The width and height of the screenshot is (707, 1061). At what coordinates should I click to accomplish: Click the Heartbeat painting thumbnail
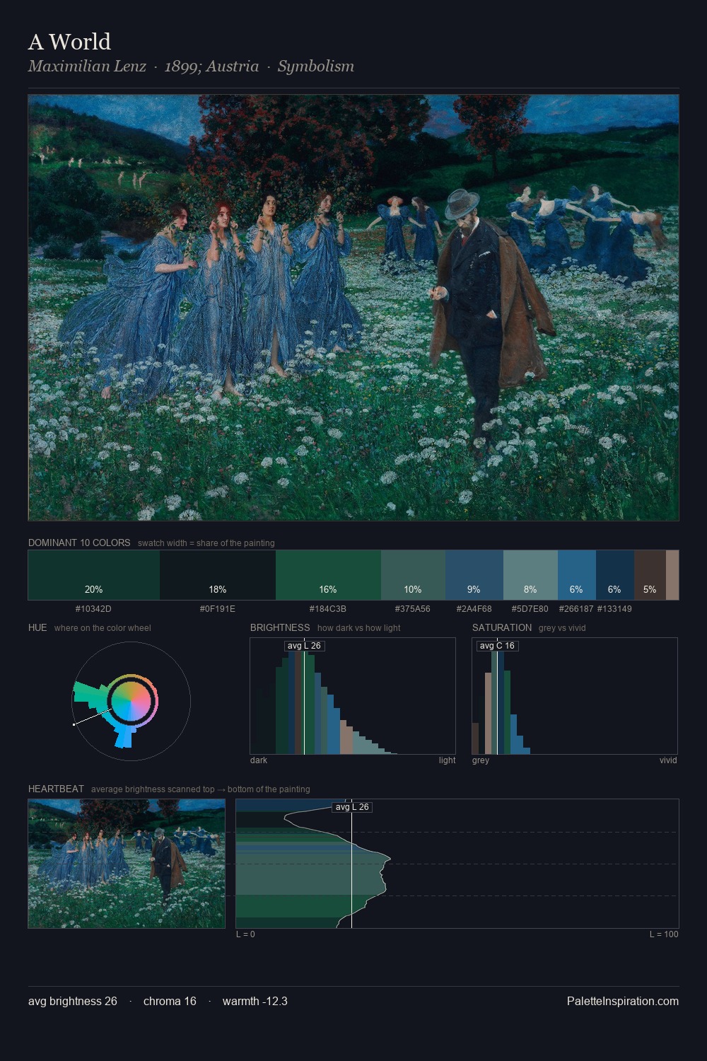[x=127, y=864]
